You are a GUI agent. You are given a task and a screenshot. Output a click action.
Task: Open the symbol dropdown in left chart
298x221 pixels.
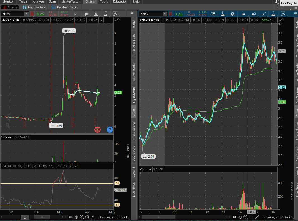coord(27,14)
